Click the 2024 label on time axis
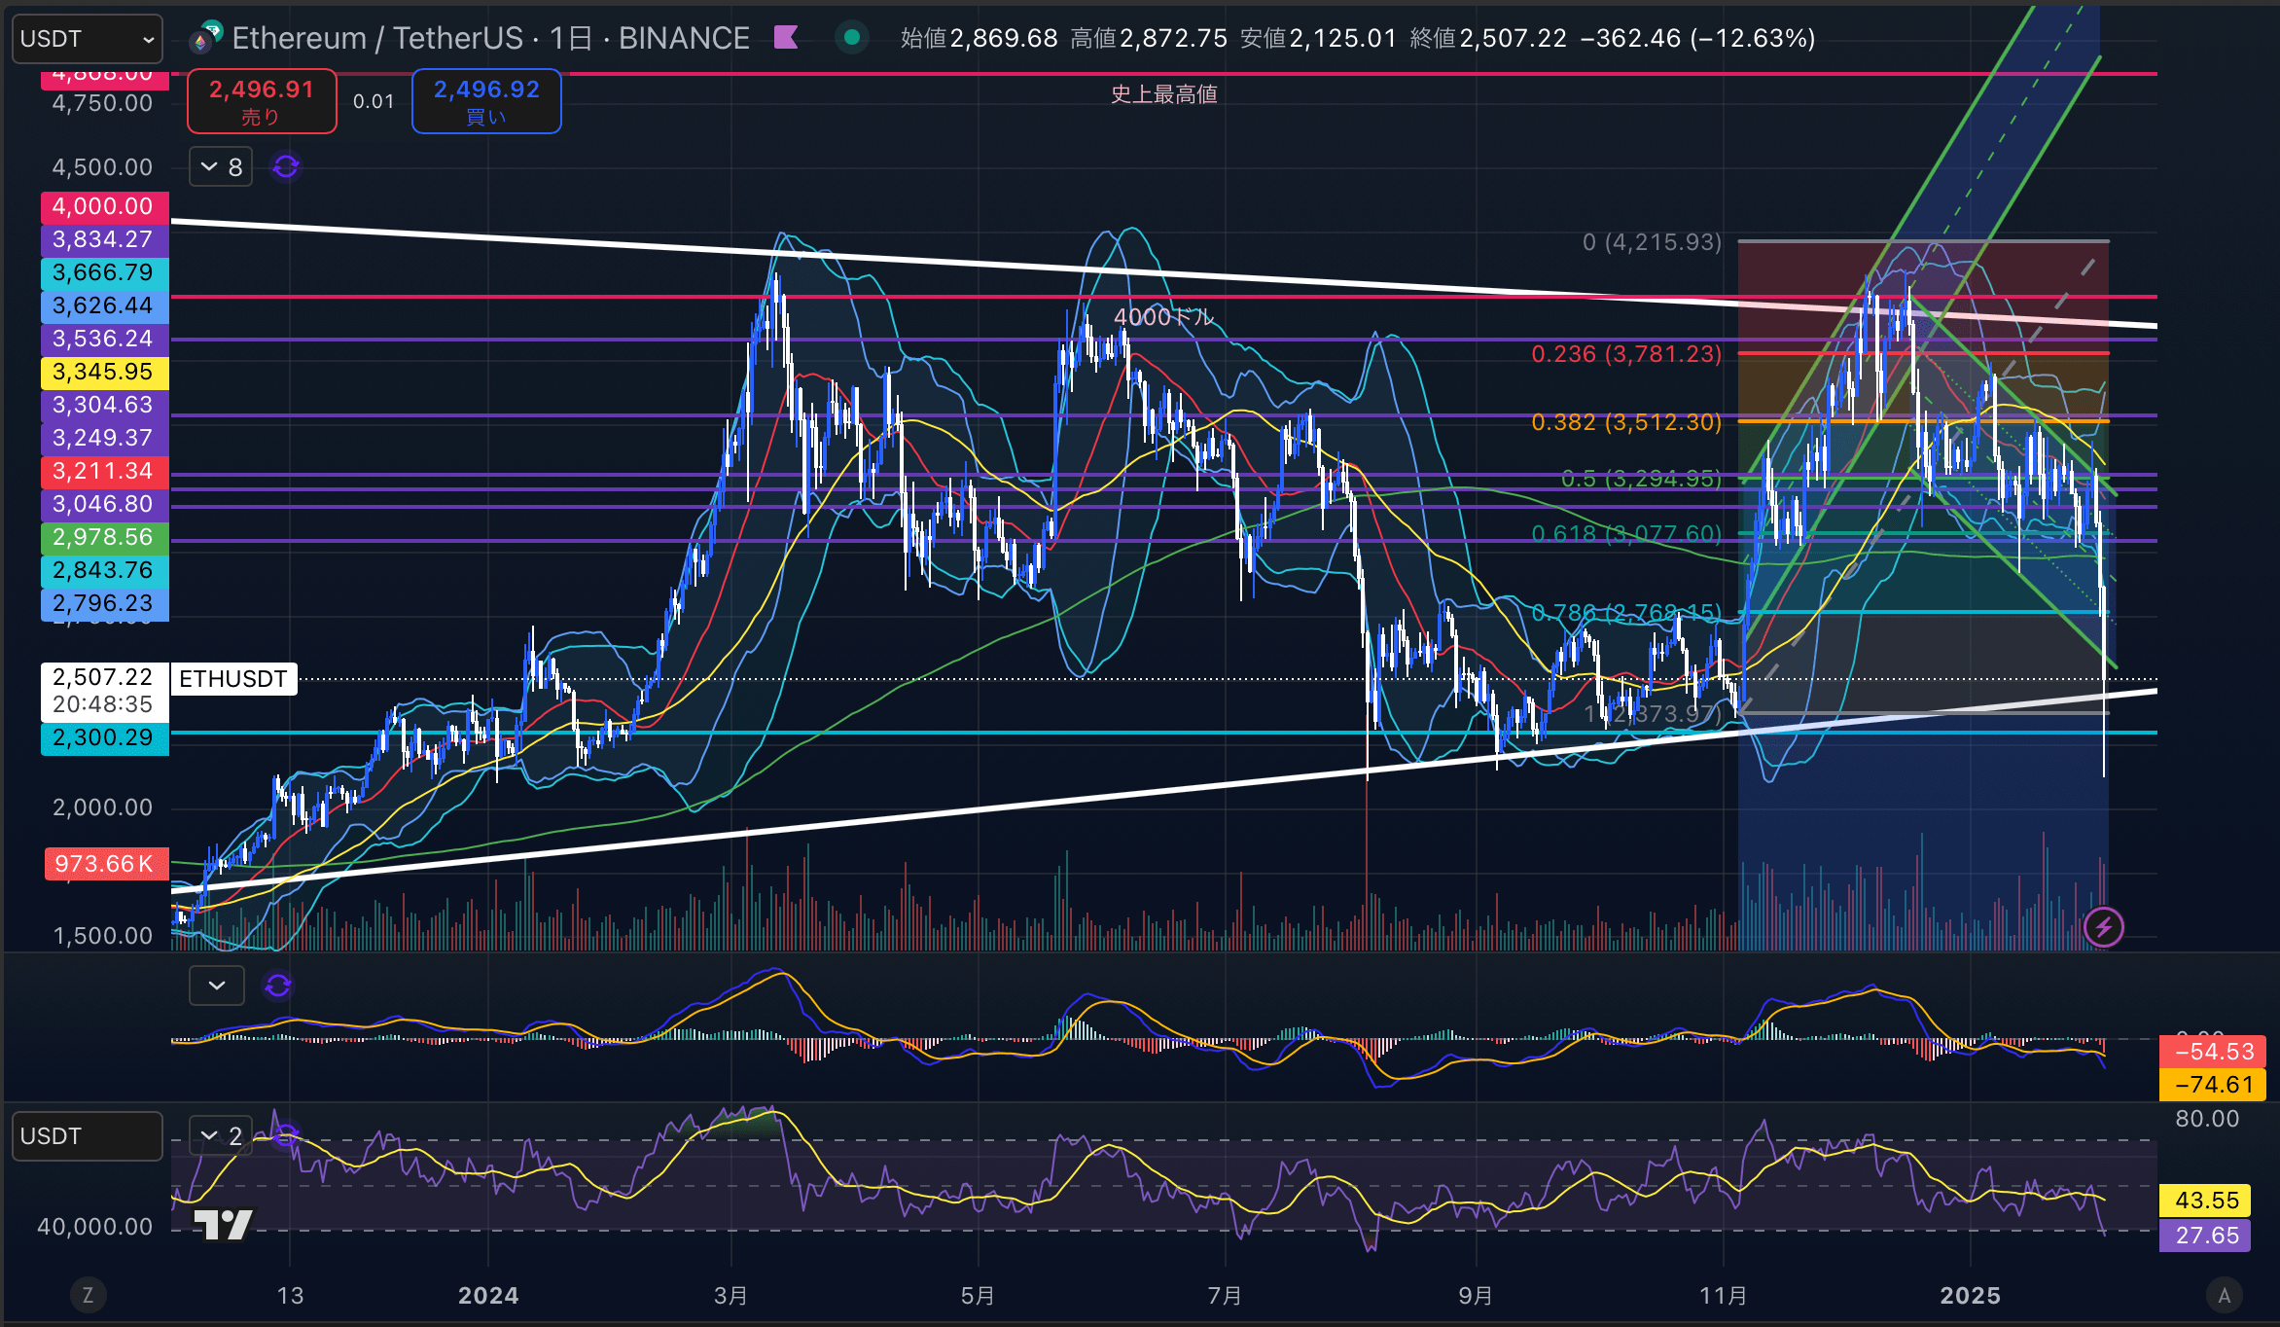 488,1296
